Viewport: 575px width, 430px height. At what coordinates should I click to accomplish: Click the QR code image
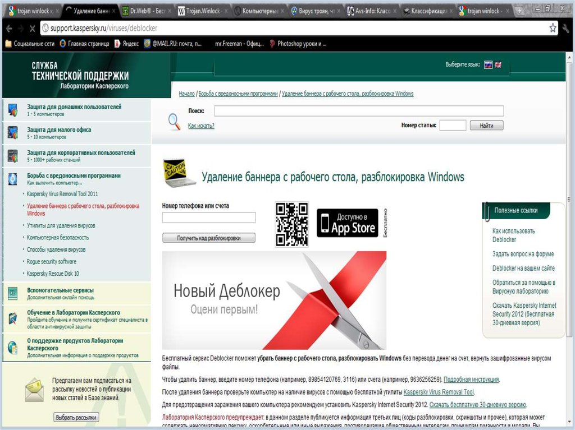[x=292, y=224]
